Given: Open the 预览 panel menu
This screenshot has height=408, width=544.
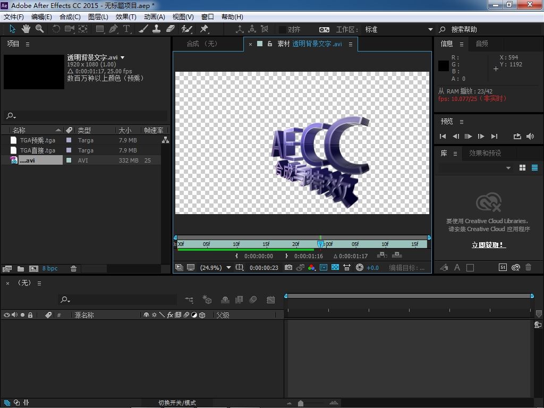Looking at the screenshot, I should click(x=462, y=122).
